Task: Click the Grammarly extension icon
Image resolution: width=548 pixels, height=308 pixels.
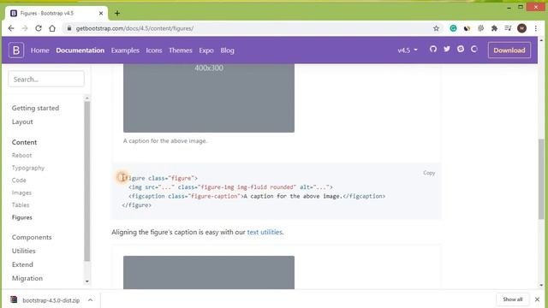Action: click(x=453, y=28)
